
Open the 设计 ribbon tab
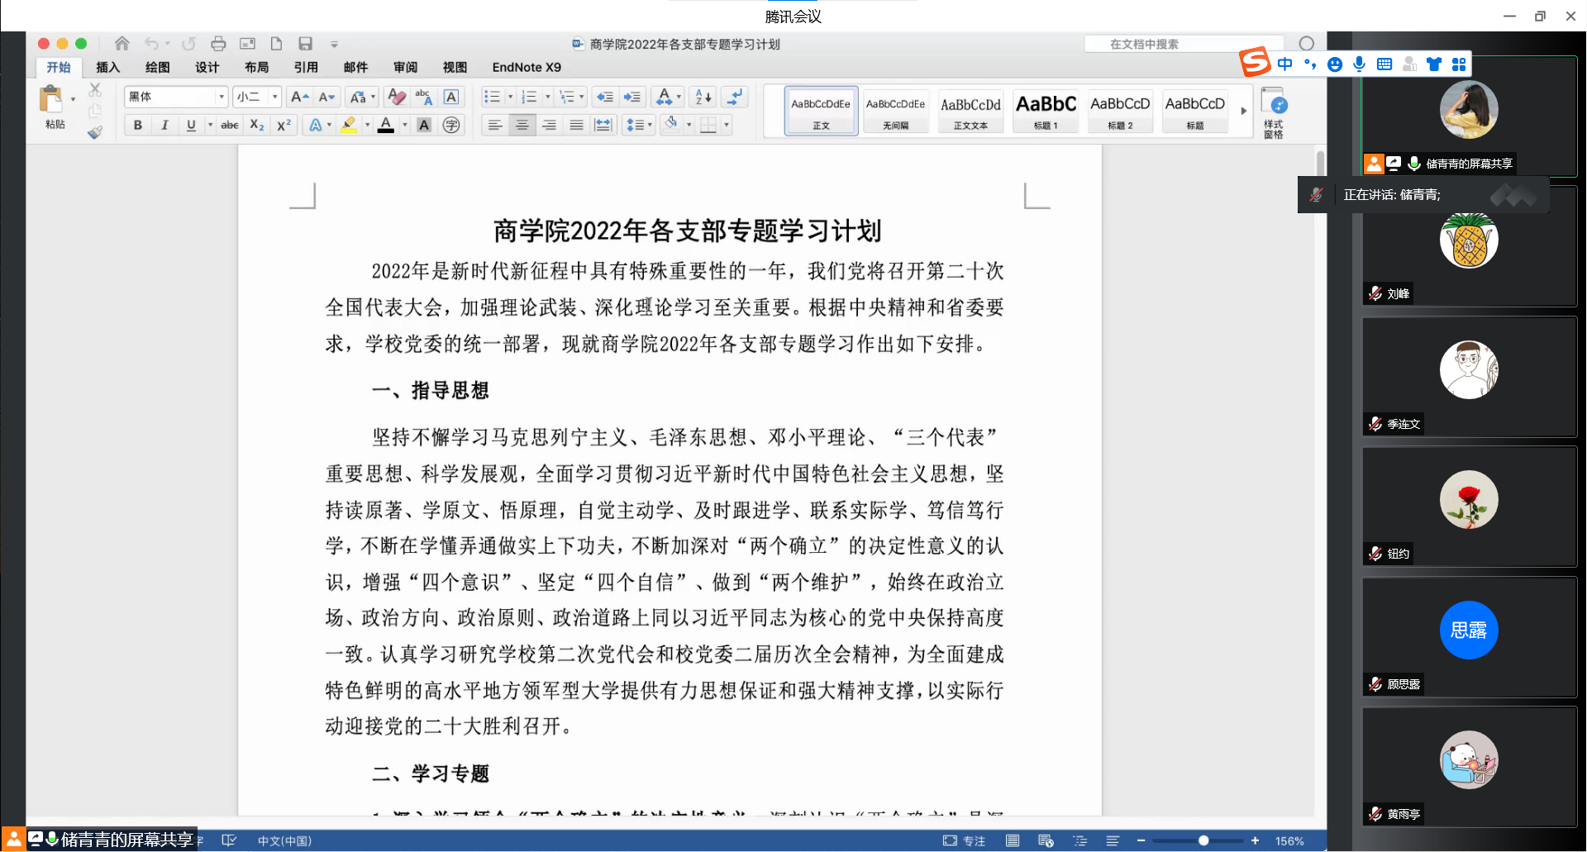tap(207, 67)
